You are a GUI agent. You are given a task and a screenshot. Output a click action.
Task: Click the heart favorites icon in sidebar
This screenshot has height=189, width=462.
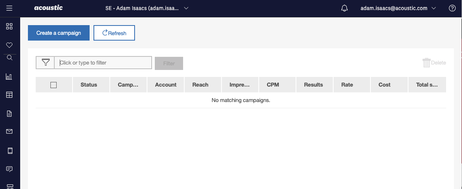(x=10, y=45)
